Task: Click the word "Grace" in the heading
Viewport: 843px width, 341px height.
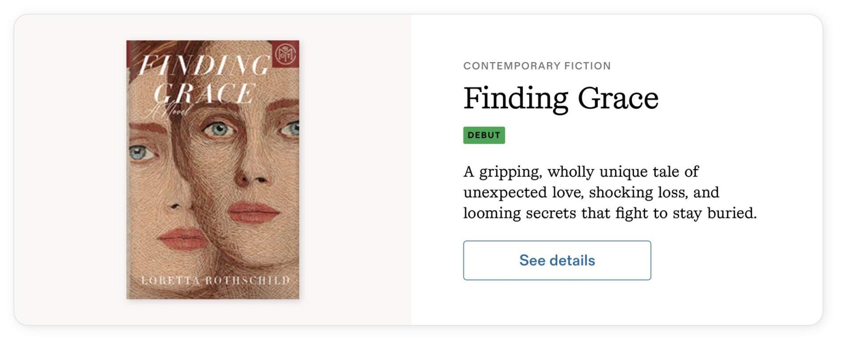Action: [618, 98]
